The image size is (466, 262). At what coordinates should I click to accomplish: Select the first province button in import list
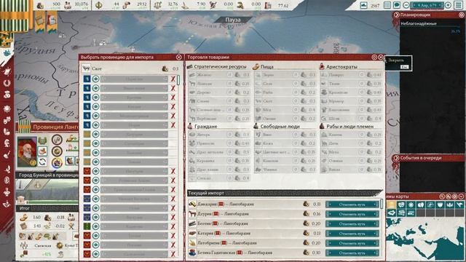coord(134,79)
